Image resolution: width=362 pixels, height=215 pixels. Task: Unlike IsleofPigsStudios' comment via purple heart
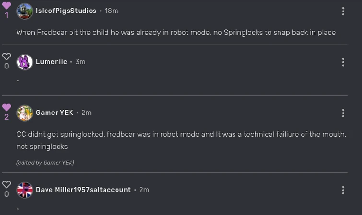6,6
